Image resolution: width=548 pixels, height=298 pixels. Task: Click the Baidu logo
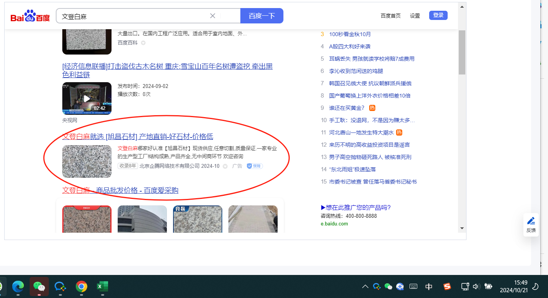pos(30,16)
